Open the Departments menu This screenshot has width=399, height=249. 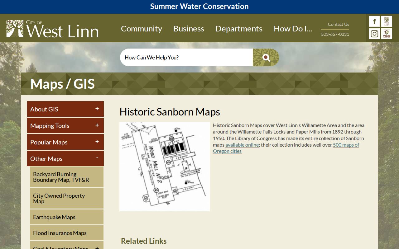tap(239, 29)
